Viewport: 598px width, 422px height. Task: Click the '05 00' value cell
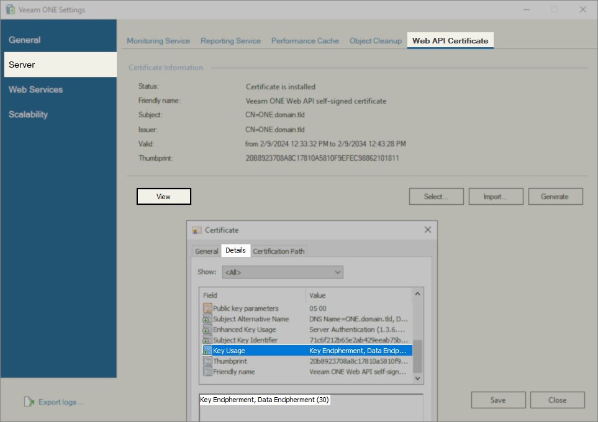[318, 308]
